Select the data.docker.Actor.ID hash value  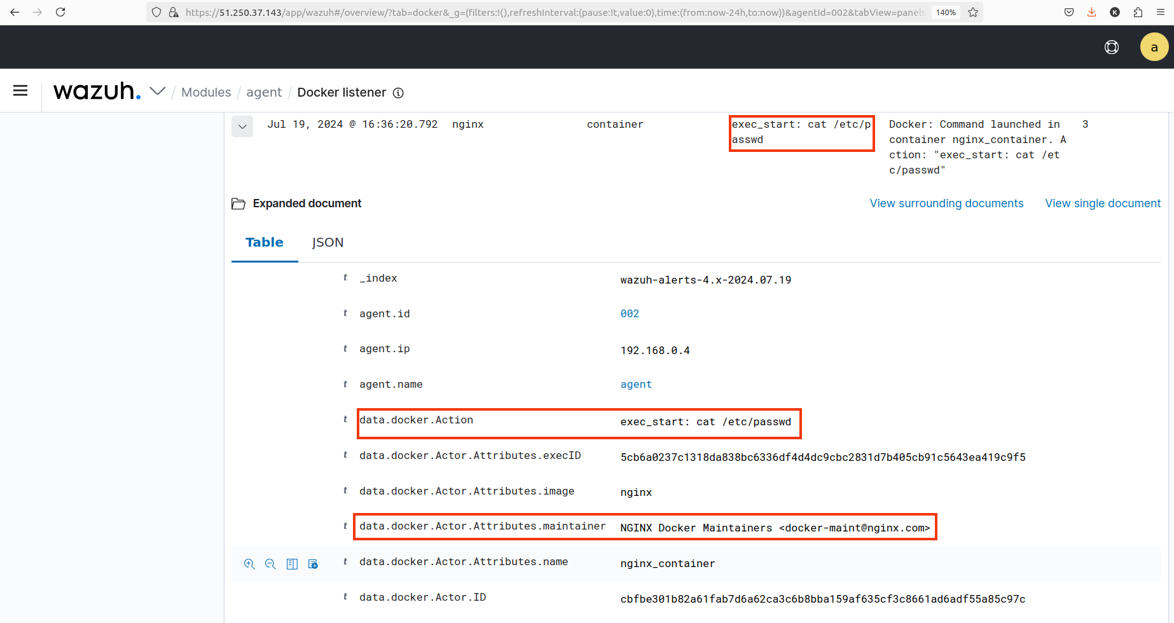(x=823, y=599)
